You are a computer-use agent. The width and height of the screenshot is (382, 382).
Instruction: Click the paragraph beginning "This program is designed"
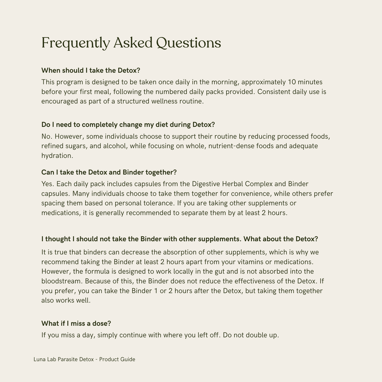click(x=184, y=92)
